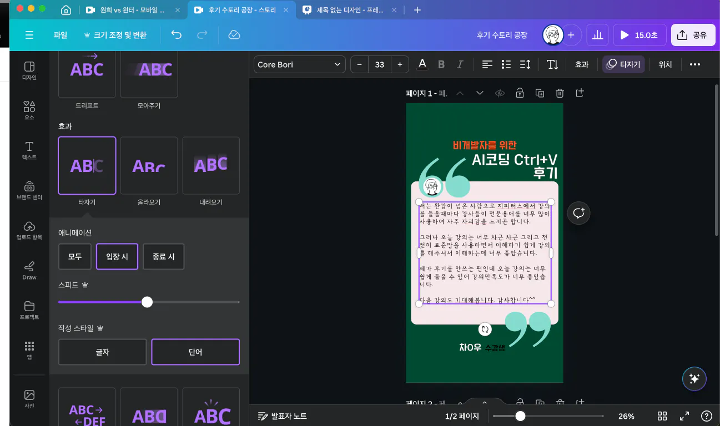Open the 파일 menu
The width and height of the screenshot is (720, 426).
[61, 35]
